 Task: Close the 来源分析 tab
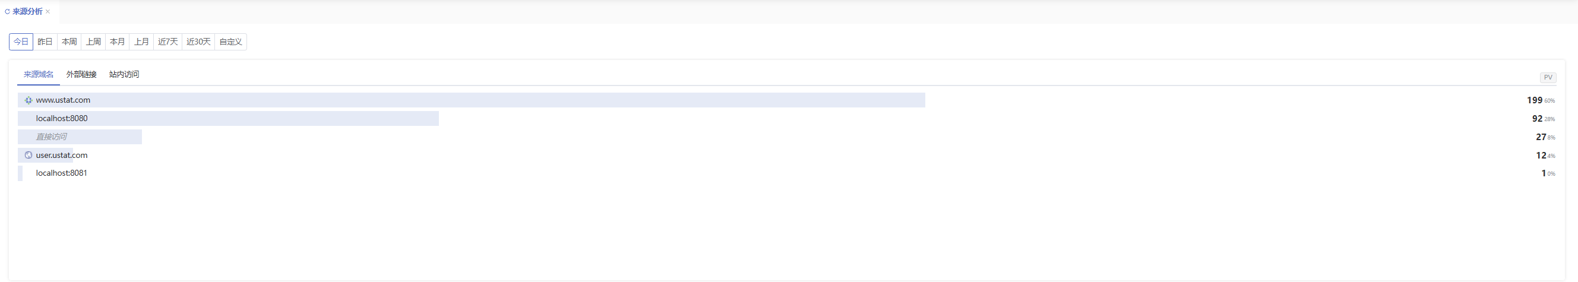[48, 12]
